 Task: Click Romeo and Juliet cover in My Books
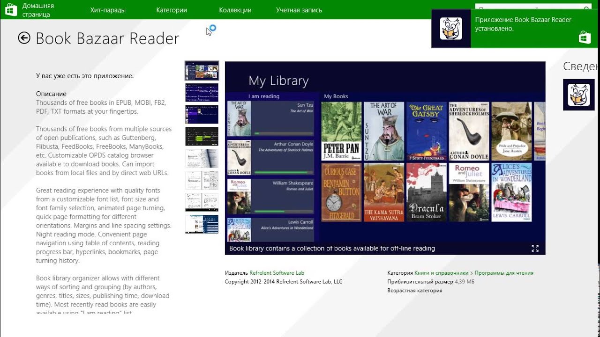pyautogui.click(x=469, y=192)
